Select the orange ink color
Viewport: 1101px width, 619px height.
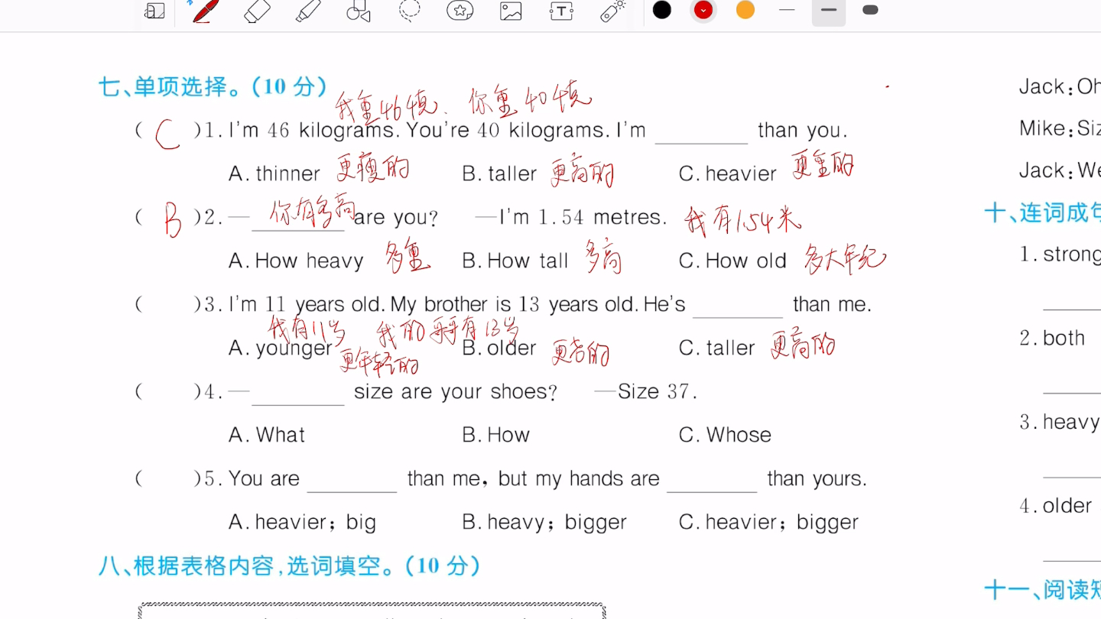(x=744, y=11)
